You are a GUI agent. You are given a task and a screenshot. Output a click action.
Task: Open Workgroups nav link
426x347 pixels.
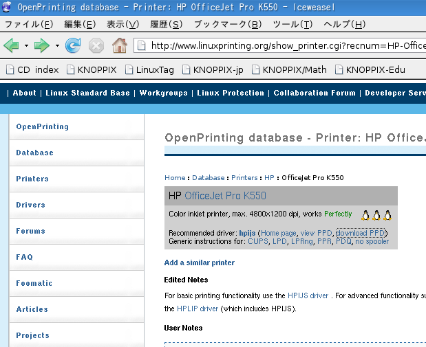[163, 93]
